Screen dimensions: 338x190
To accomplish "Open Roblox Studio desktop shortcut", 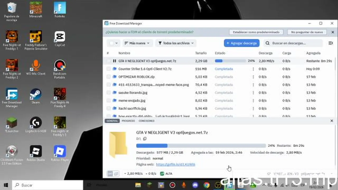I will 36,153.
